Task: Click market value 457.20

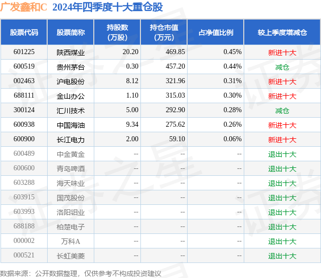Action: coord(175,67)
